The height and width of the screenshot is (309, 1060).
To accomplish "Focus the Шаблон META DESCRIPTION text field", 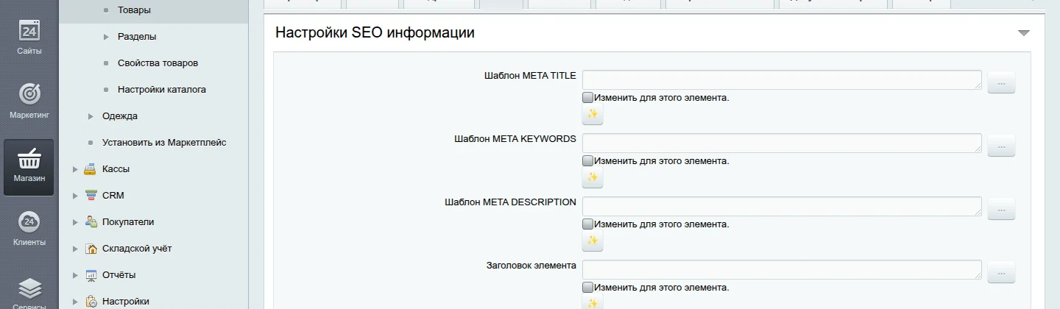I will pos(782,207).
